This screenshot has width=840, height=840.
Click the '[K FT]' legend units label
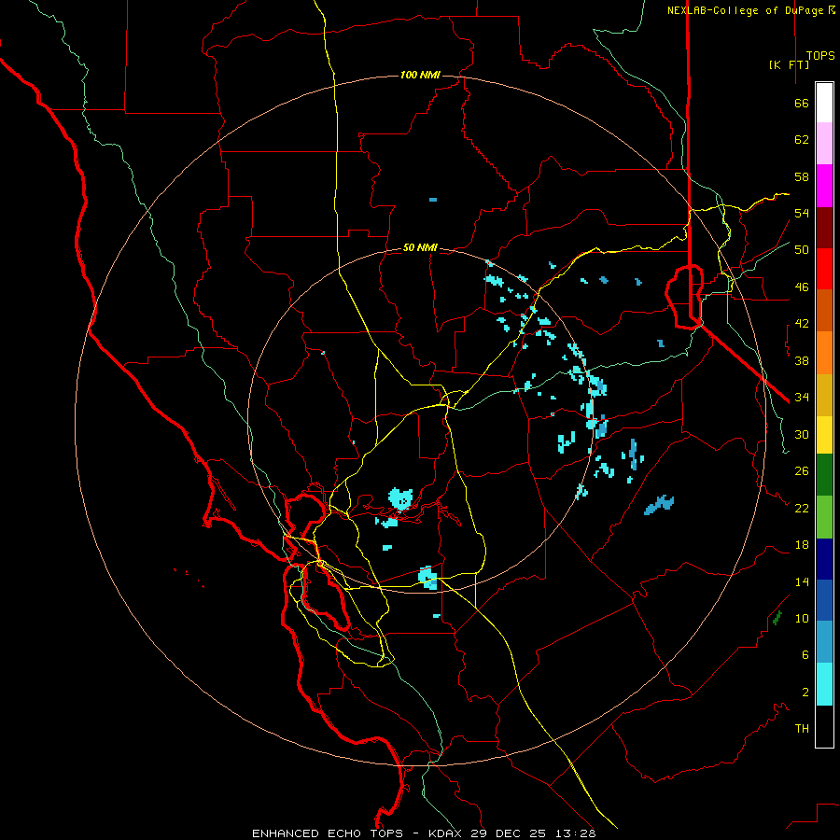[x=789, y=64]
